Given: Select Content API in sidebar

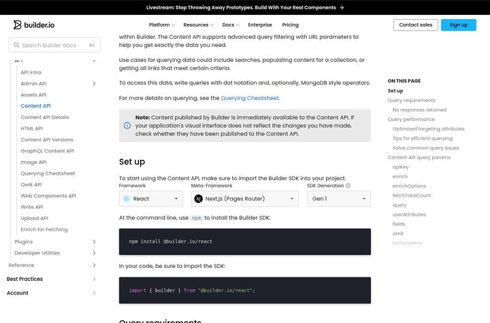Looking at the screenshot, I should pos(35,106).
